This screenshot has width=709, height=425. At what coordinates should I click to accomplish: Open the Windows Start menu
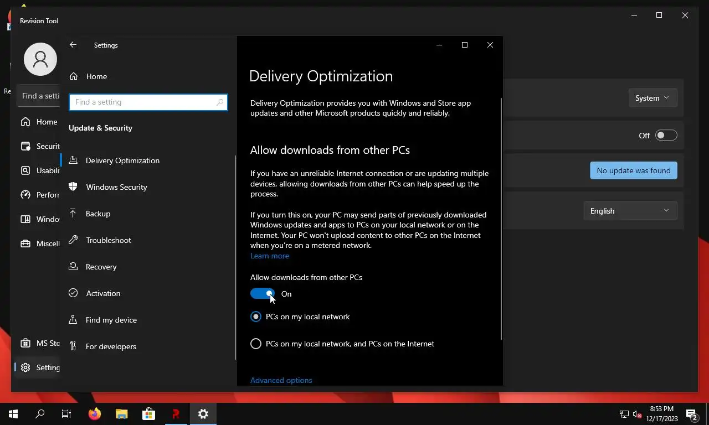point(13,414)
